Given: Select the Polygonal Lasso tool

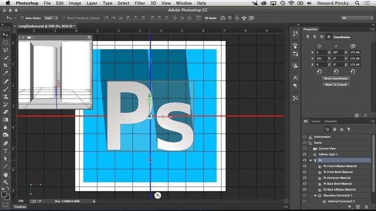Looking at the screenshot, I should 5,50.
